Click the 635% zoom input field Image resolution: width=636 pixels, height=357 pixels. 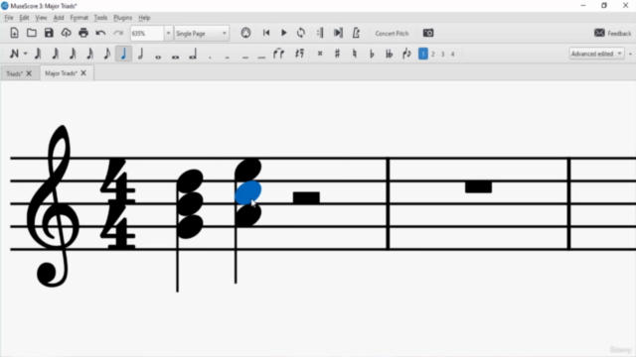147,33
